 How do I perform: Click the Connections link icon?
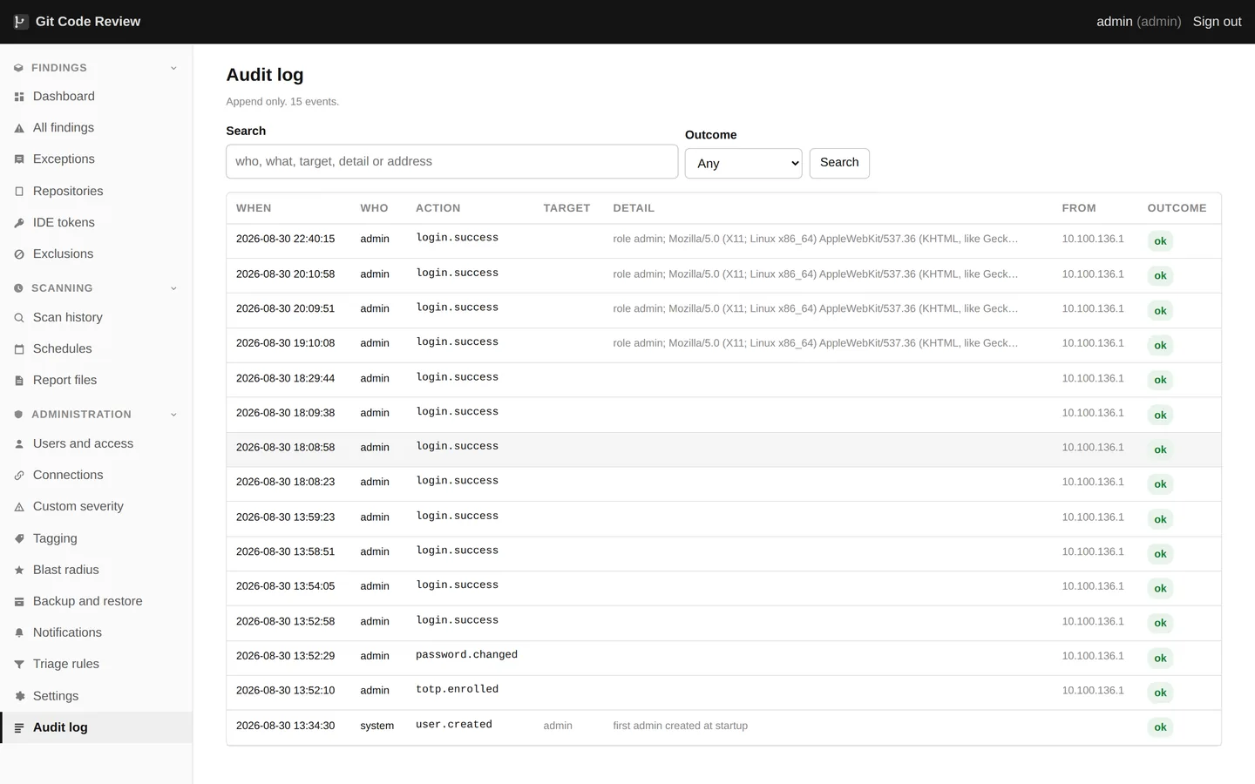click(x=19, y=476)
